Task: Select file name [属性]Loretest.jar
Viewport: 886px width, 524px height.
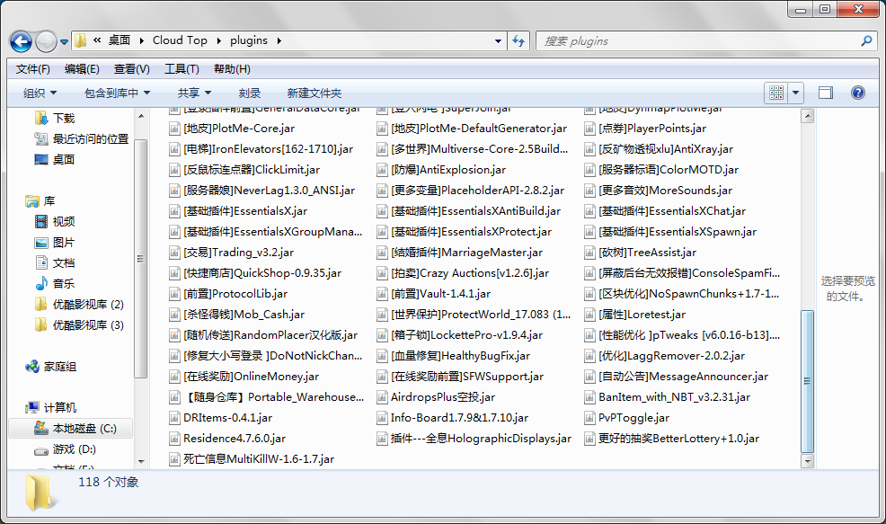Action: point(642,315)
